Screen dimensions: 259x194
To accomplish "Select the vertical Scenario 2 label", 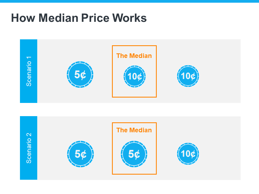I will click(x=29, y=148).
